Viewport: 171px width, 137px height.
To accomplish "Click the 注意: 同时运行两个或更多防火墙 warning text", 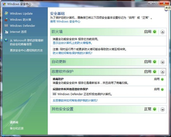I will click(x=90, y=49).
